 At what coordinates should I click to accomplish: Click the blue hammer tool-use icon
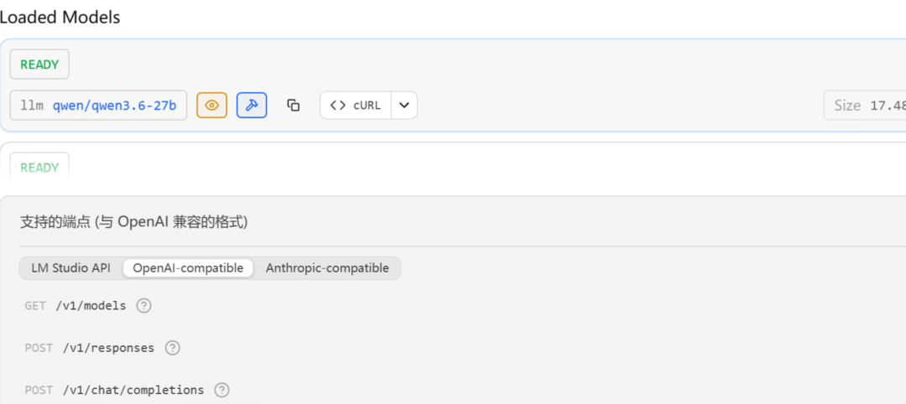252,105
